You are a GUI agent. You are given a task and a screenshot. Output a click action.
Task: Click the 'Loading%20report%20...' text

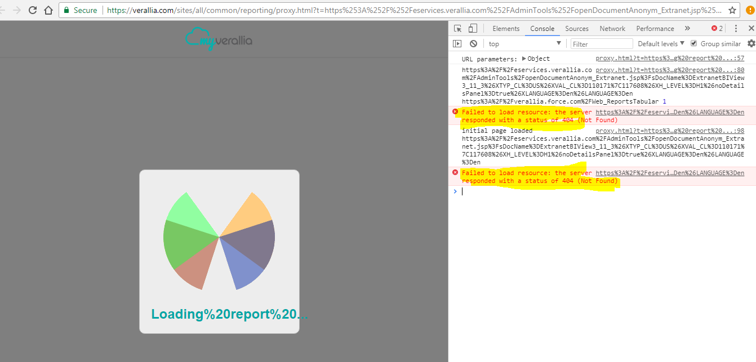coord(229,314)
